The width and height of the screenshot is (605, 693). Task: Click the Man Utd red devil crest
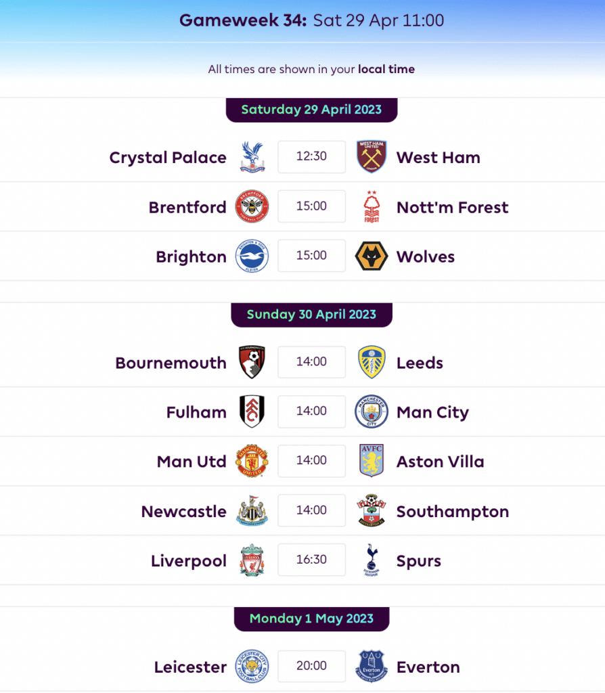click(252, 461)
